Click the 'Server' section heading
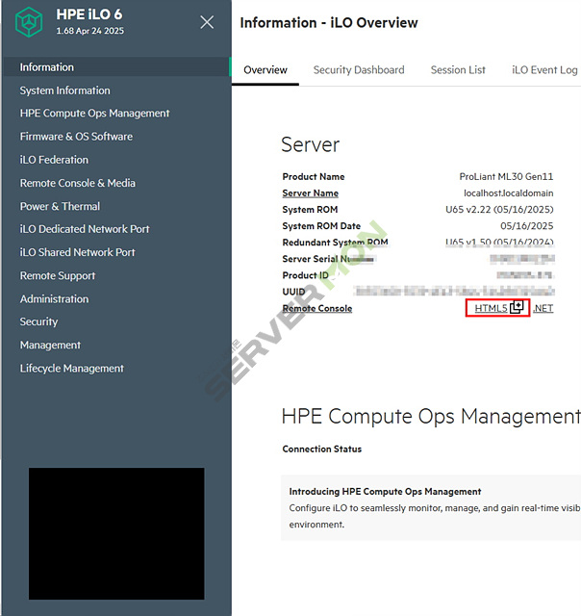Viewport: 581px width, 616px height. (x=310, y=144)
